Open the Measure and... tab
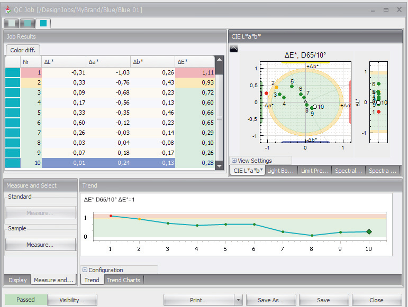The image size is (408, 307). (x=53, y=280)
